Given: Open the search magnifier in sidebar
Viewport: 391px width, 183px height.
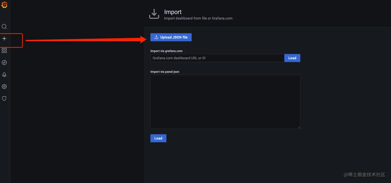Looking at the screenshot, I should [x=4, y=26].
